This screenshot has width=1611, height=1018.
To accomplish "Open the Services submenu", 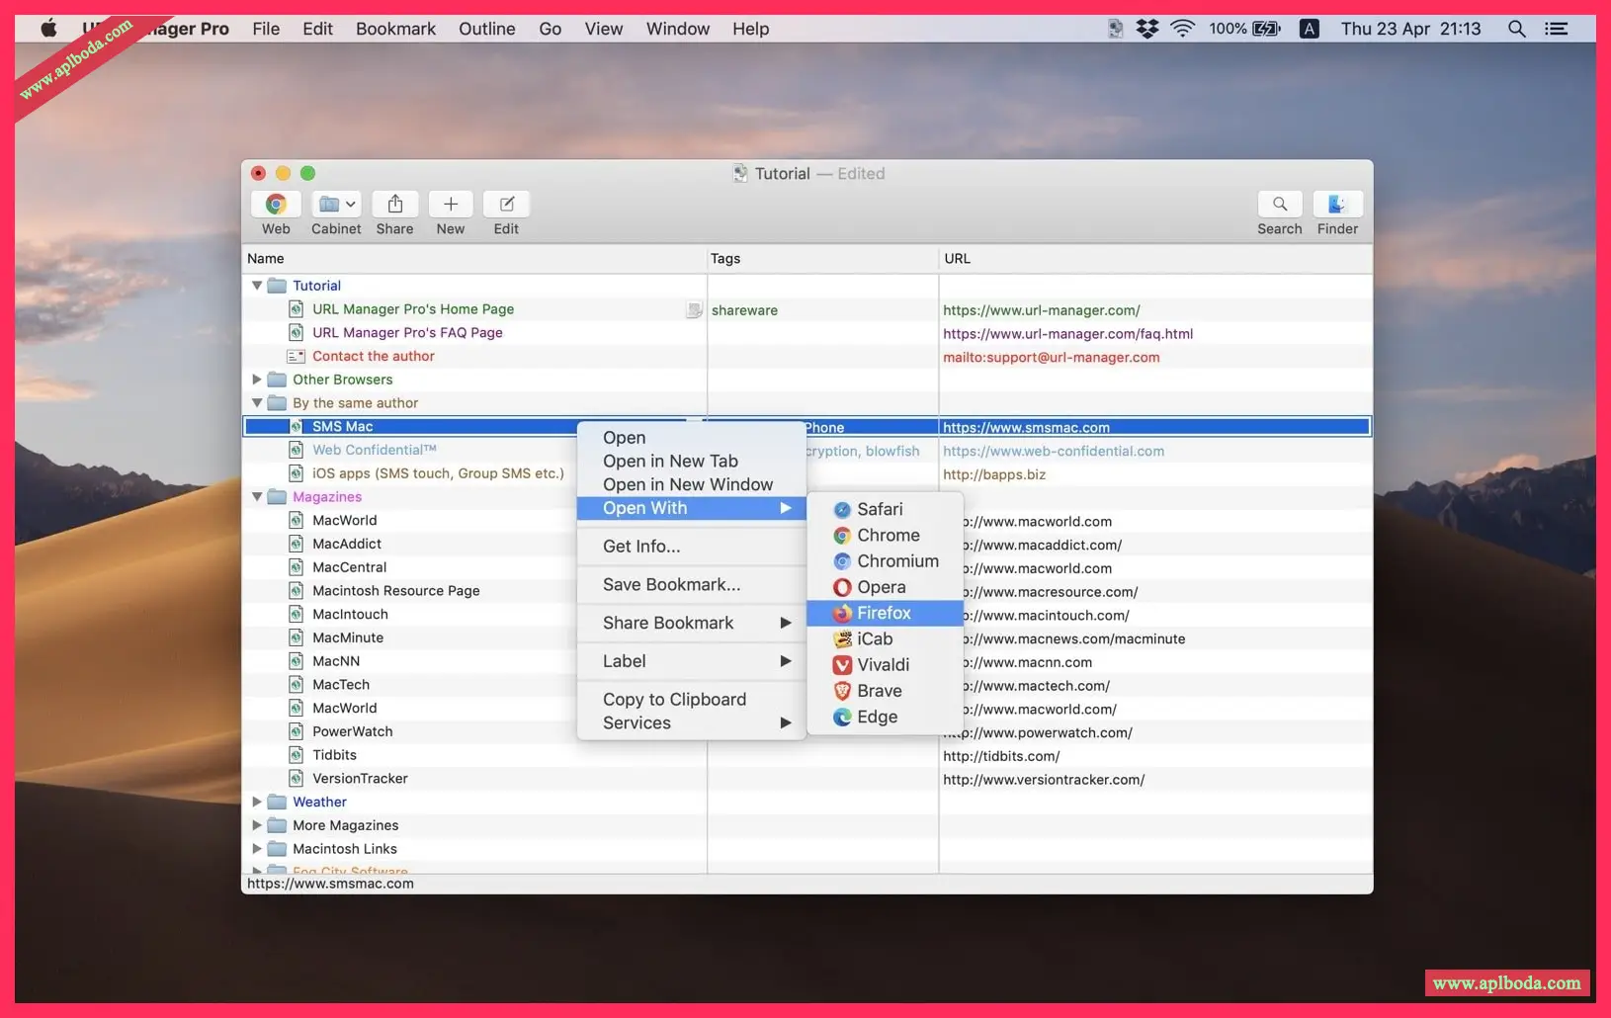I will coord(692,722).
